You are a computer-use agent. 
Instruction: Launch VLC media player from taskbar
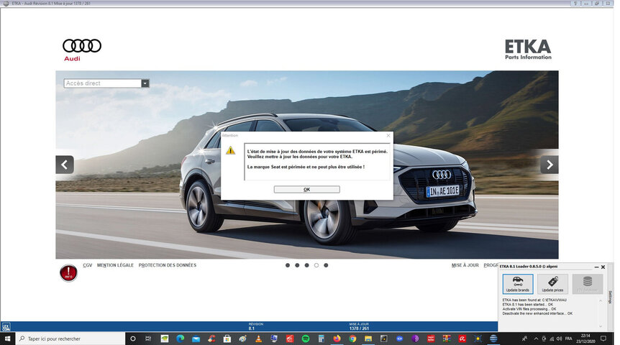[x=259, y=339]
